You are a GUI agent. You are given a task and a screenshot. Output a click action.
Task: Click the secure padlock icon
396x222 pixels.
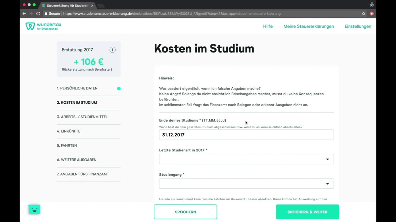click(46, 14)
